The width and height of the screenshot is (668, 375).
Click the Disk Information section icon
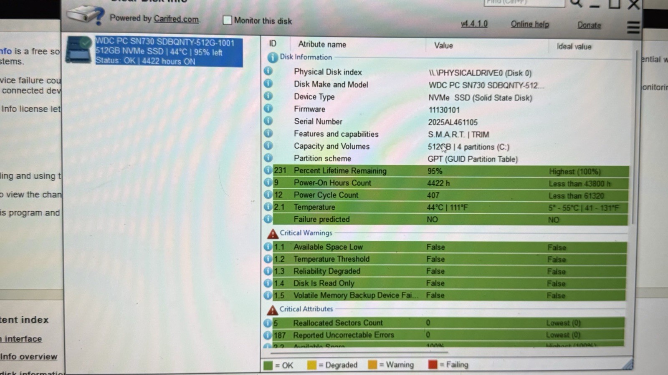[x=272, y=57]
